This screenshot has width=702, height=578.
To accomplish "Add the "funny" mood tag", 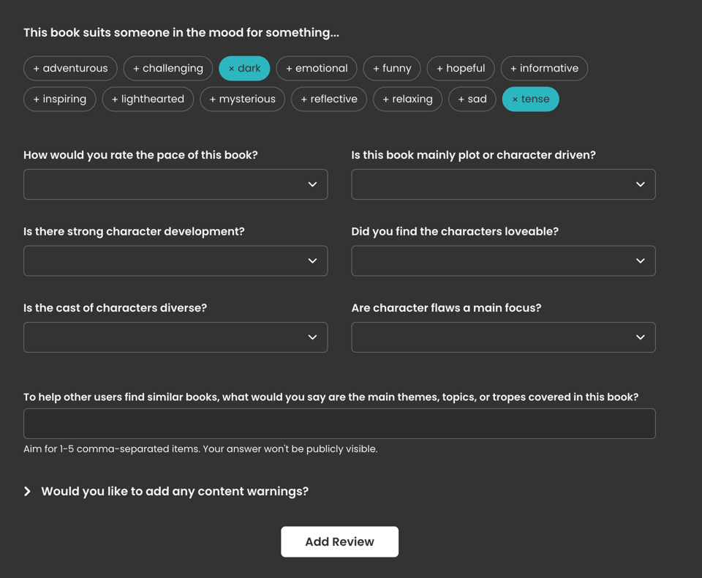I will [391, 68].
